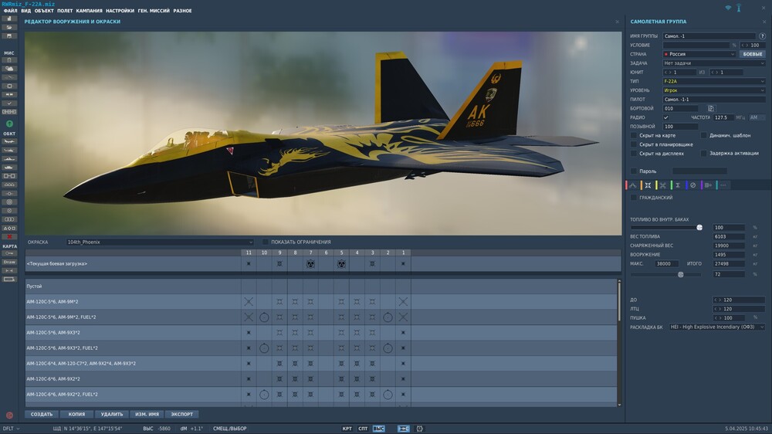772x434 pixels.
Task: Open the route tab icon with red marker
Action: tap(633, 185)
